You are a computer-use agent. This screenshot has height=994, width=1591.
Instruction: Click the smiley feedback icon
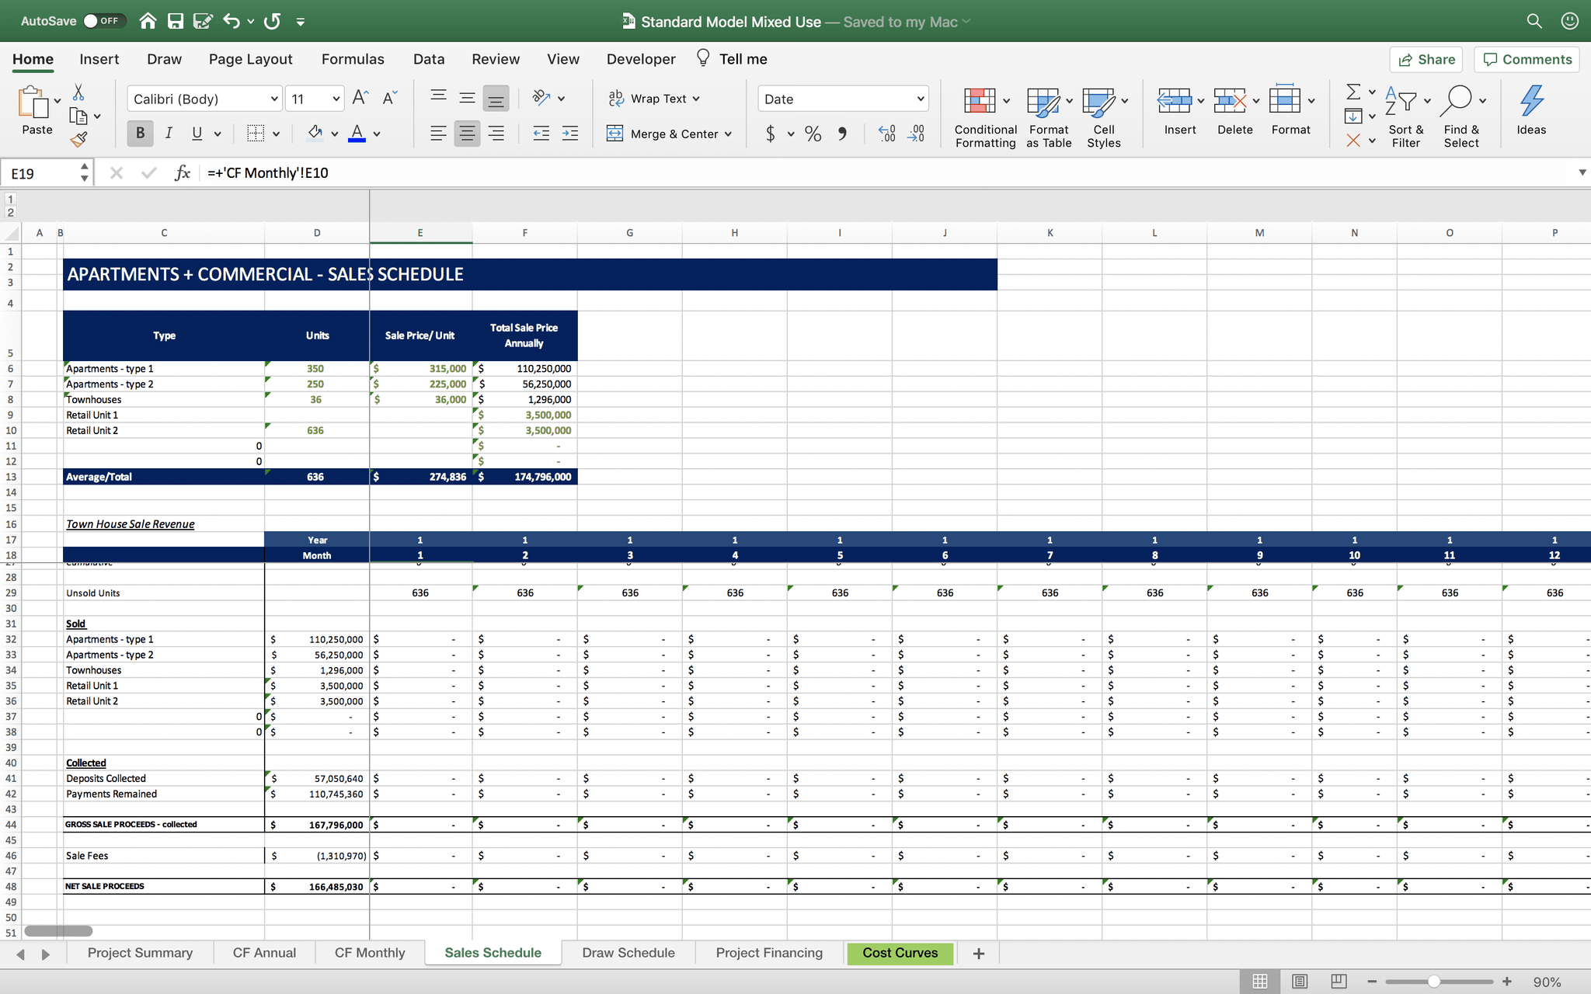(1570, 21)
